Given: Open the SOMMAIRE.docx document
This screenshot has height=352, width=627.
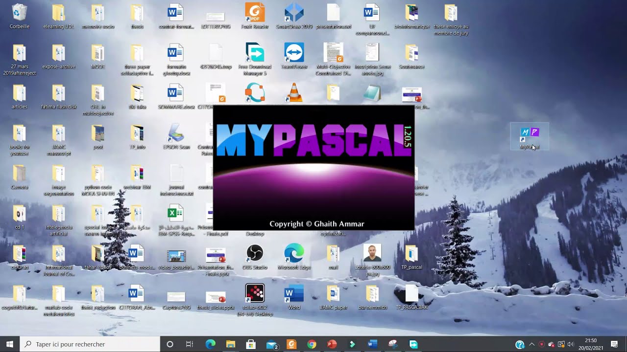Looking at the screenshot, I should tap(176, 96).
